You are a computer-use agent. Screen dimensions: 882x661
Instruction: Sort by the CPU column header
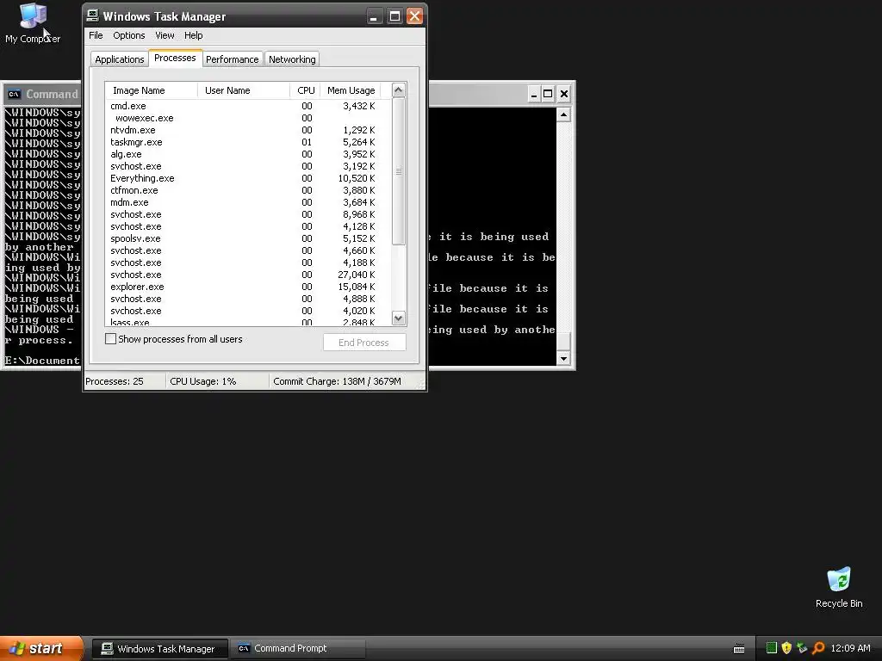click(x=305, y=90)
